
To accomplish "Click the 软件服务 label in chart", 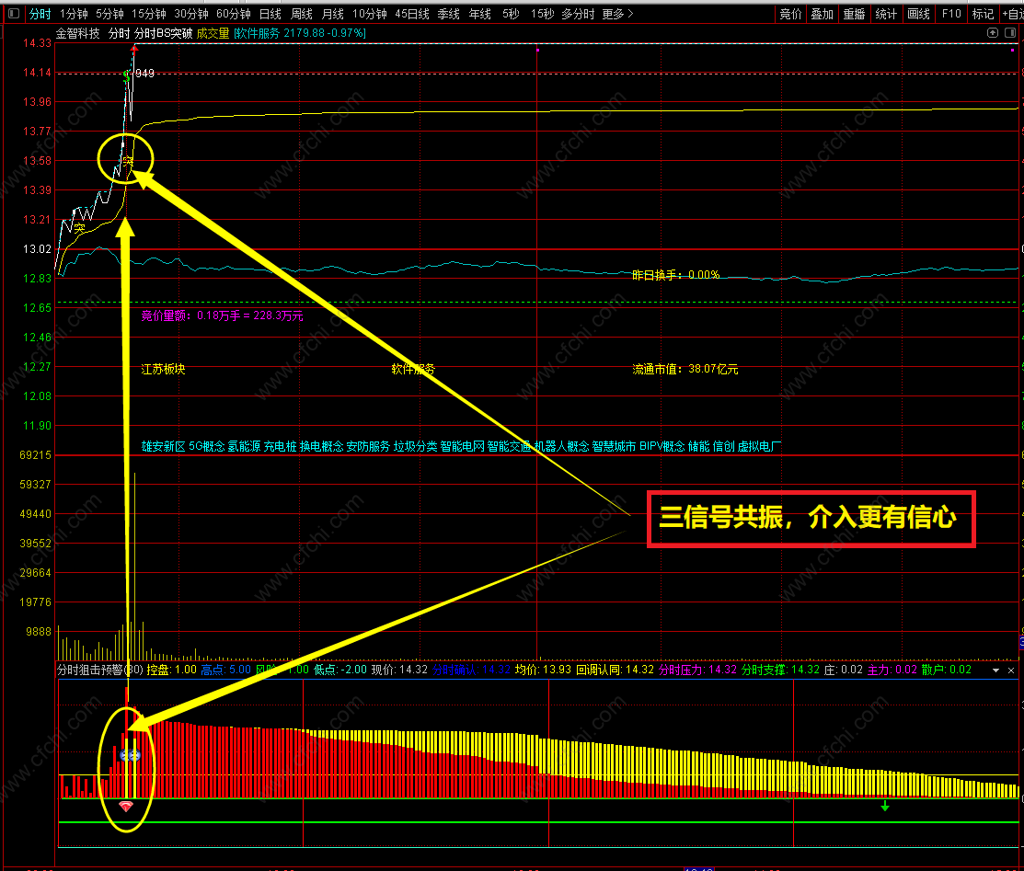I will (x=413, y=369).
